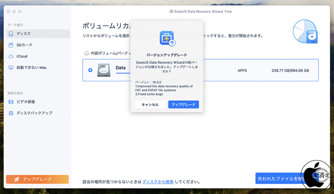The height and width of the screenshot is (194, 334).
Task: Cancel the version upgrade dialog
Action: tap(150, 104)
